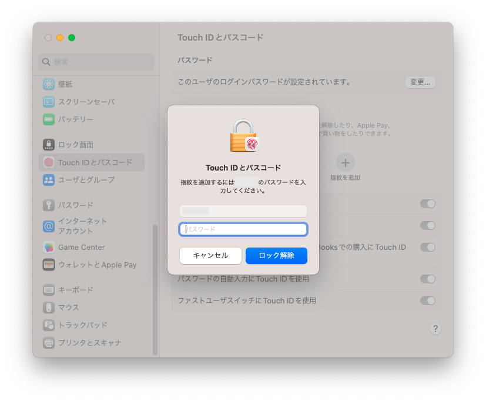The width and height of the screenshot is (486, 401).
Task: Select キーボード sidebar label
Action: pos(76,290)
